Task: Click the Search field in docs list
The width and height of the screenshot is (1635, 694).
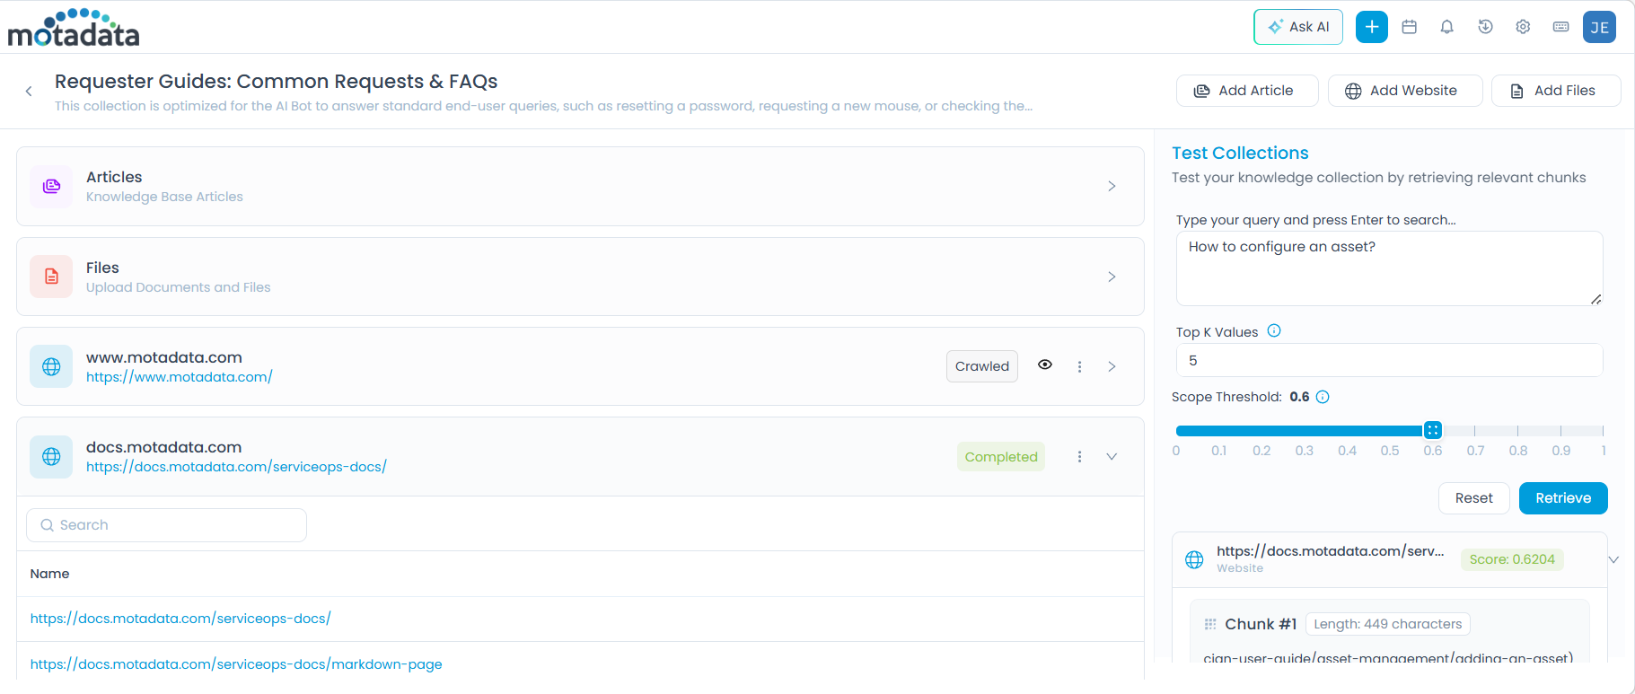Action: click(167, 525)
